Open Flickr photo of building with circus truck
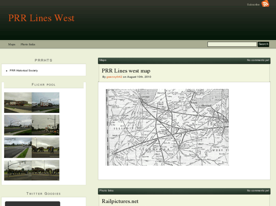 [x=18, y=102]
